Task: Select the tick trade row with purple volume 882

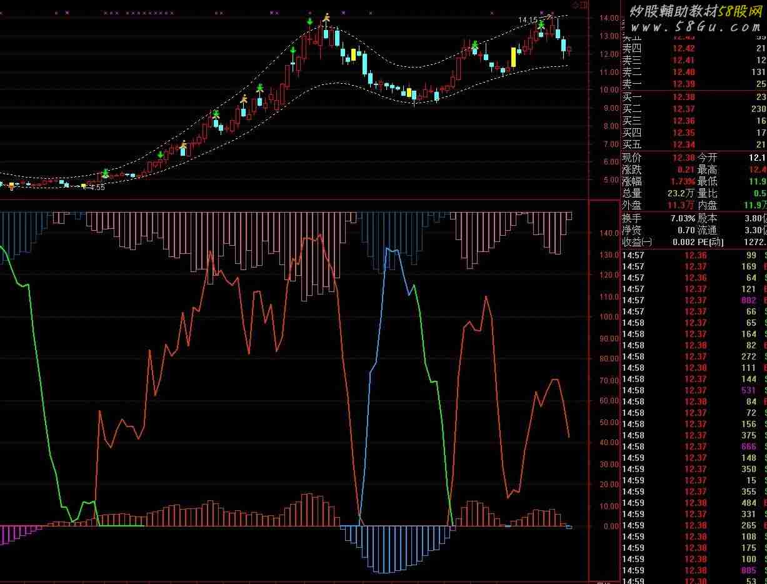Action: coord(694,300)
